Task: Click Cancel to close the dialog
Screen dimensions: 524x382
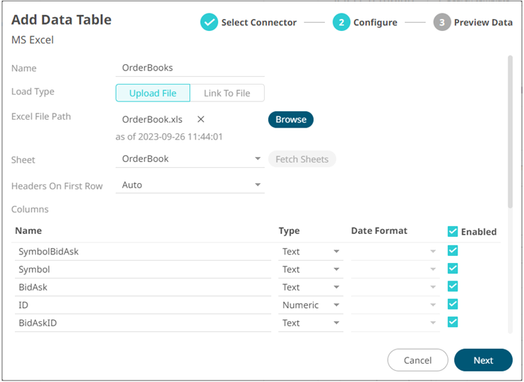Action: pyautogui.click(x=417, y=360)
